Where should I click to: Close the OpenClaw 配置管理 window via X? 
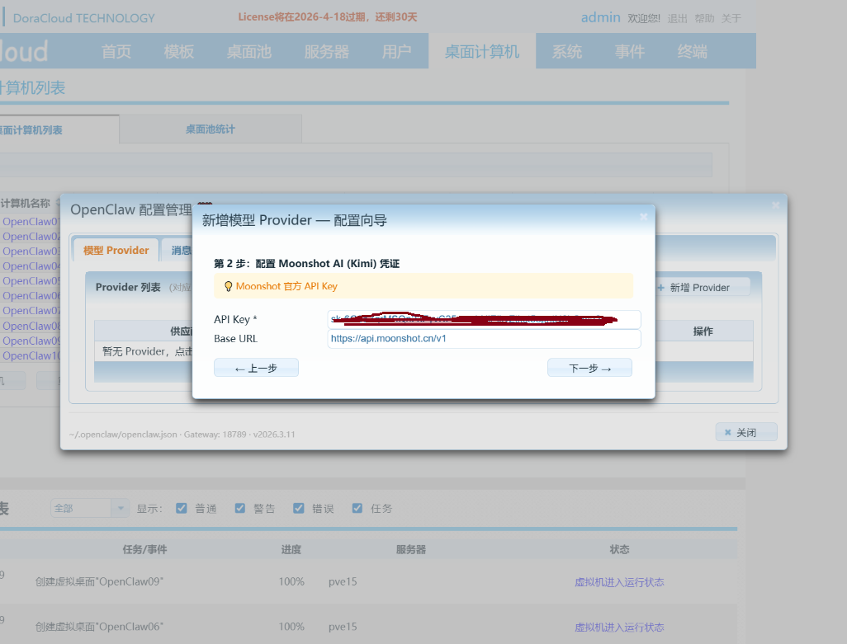click(776, 205)
